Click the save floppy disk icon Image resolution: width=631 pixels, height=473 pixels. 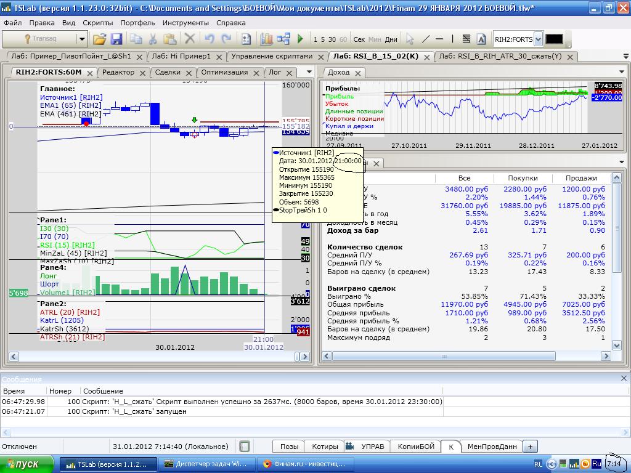coord(116,39)
